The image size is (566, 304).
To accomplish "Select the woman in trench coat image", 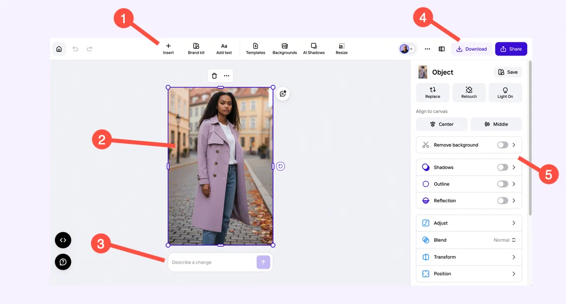I will pyautogui.click(x=220, y=166).
